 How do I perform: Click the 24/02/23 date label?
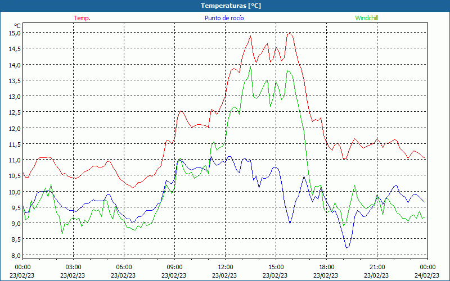[x=427, y=275]
